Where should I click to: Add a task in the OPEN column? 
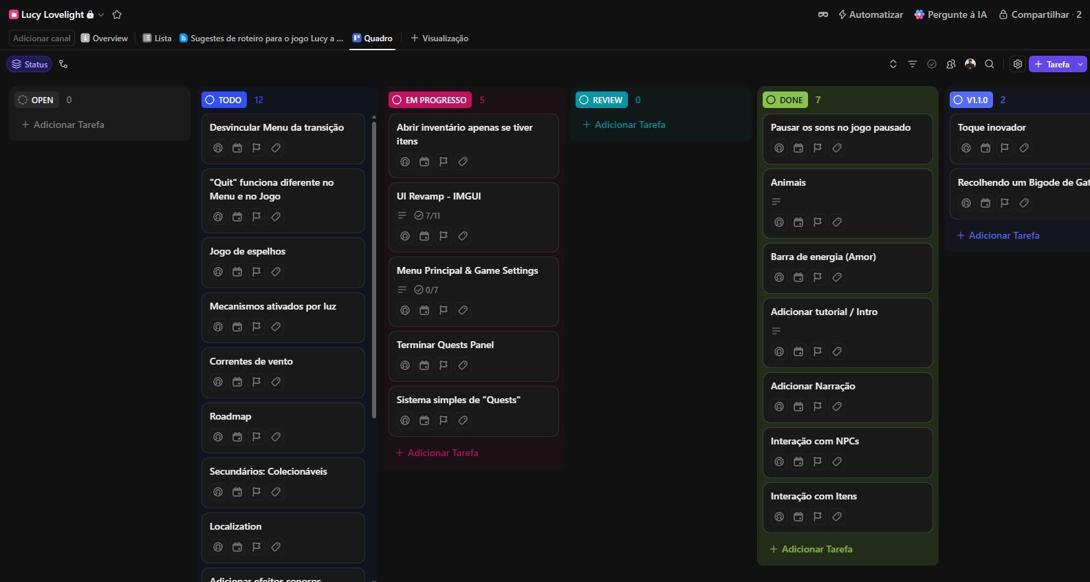[x=63, y=125]
